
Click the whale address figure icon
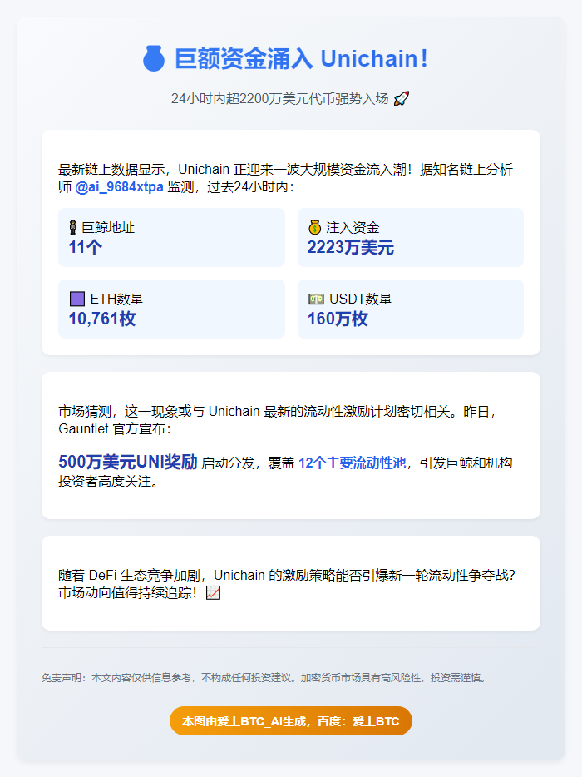point(73,227)
